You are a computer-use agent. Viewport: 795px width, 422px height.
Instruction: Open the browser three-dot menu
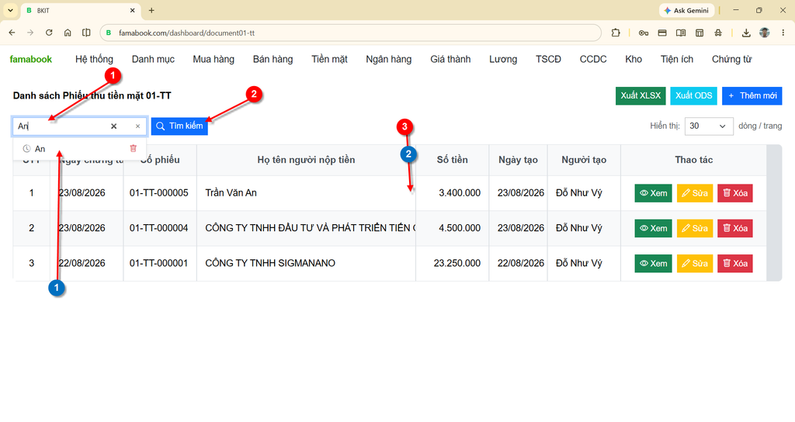click(x=783, y=33)
